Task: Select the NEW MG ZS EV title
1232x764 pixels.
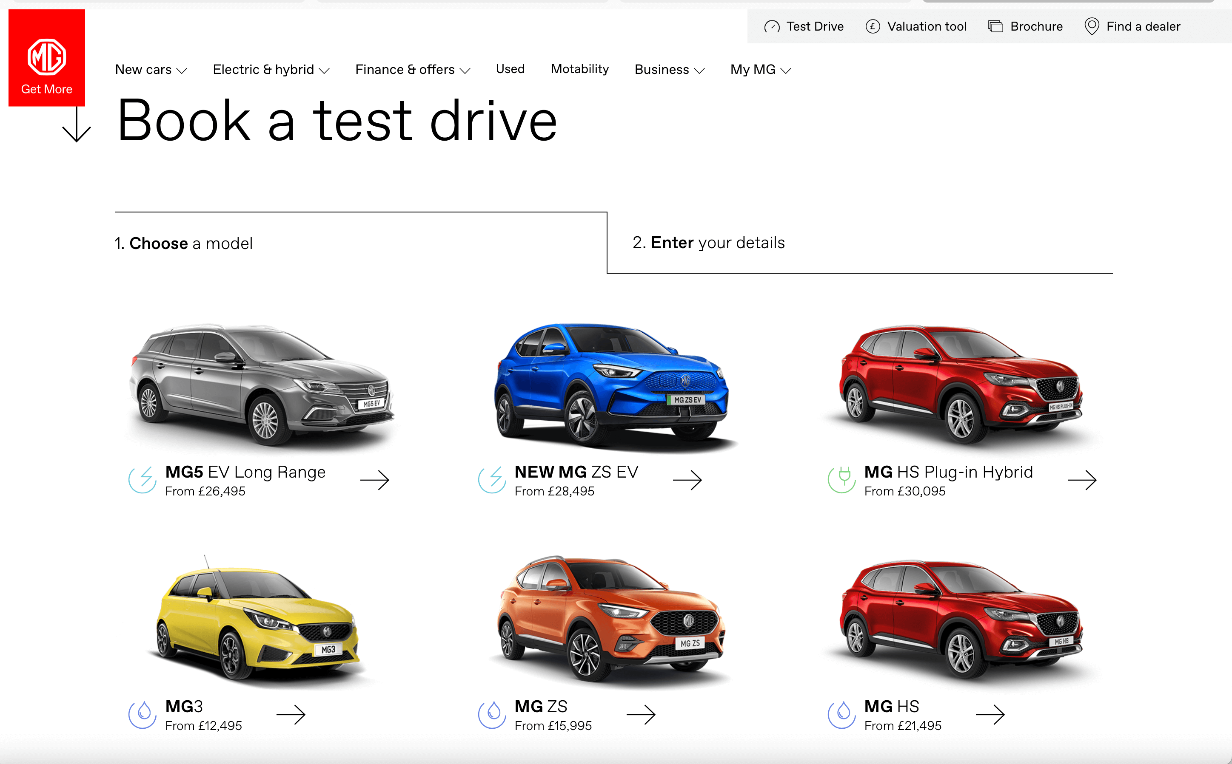Action: (576, 472)
